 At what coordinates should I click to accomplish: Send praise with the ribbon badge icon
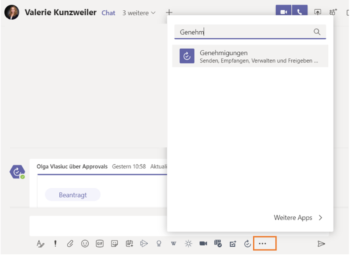pyautogui.click(x=159, y=243)
